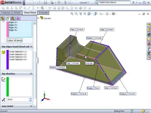This screenshot has height=113, width=151.
Task: Collapse the Rip Edges found section
Action: point(31,46)
